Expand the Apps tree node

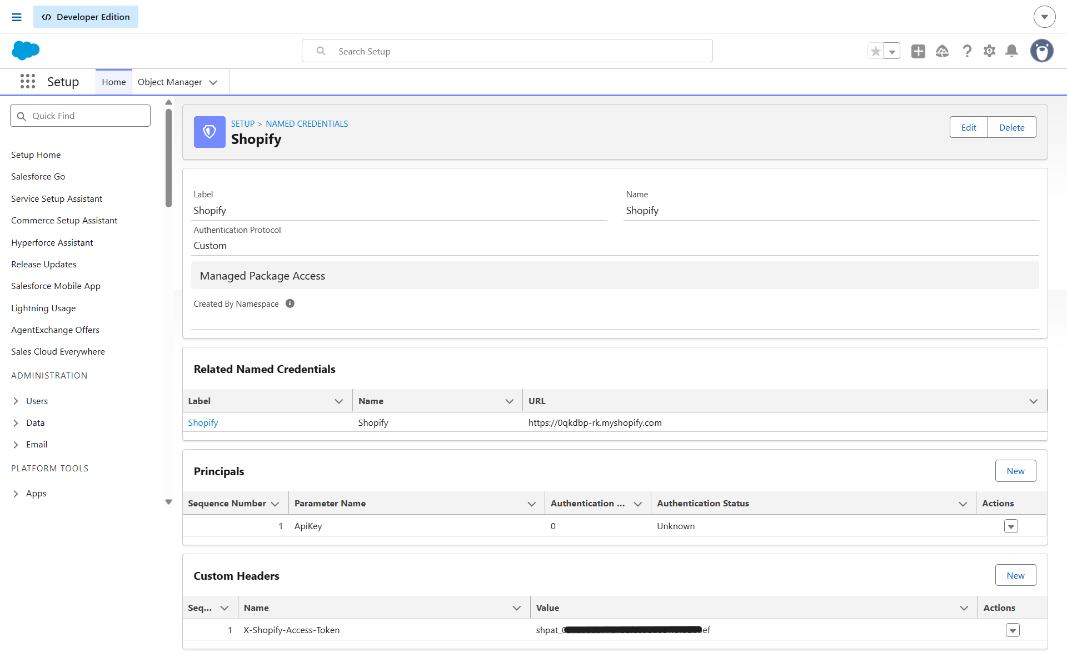16,493
